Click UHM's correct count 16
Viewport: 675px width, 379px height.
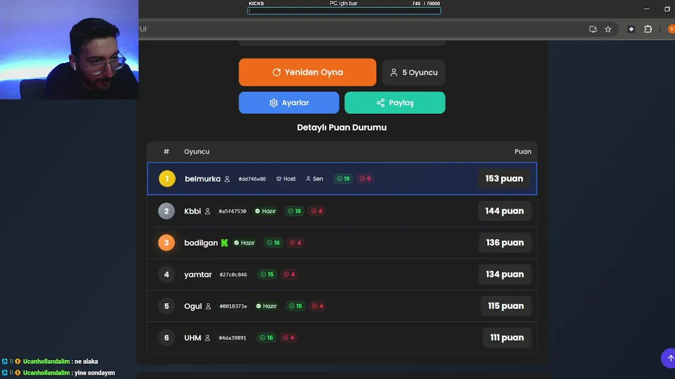point(267,337)
